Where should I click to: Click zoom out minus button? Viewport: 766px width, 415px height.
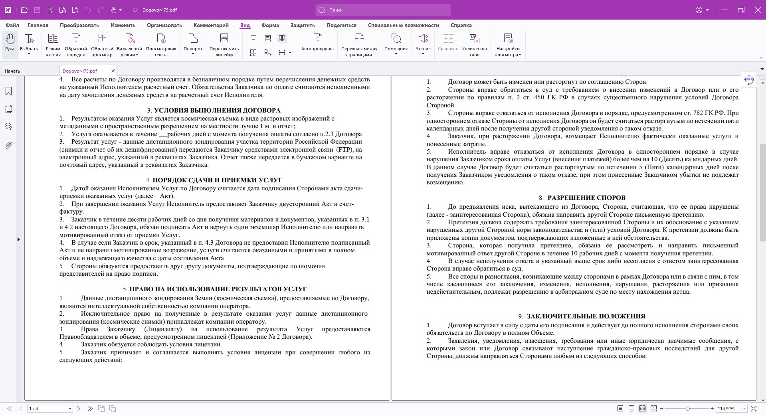662,409
